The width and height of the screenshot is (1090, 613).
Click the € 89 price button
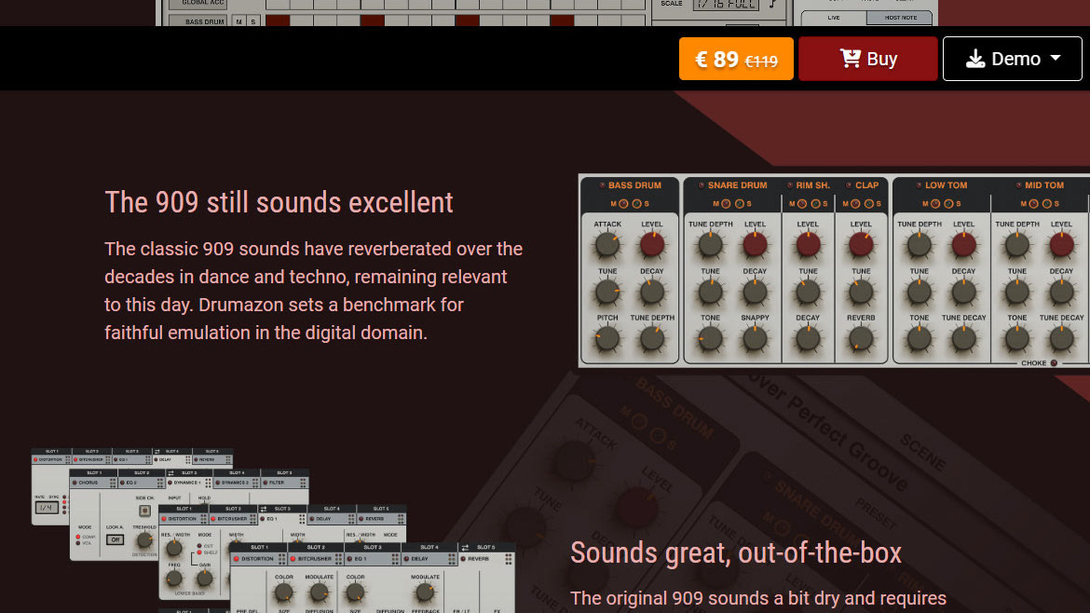click(x=736, y=59)
